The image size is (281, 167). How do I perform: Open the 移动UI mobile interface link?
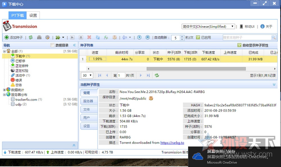coord(247,26)
